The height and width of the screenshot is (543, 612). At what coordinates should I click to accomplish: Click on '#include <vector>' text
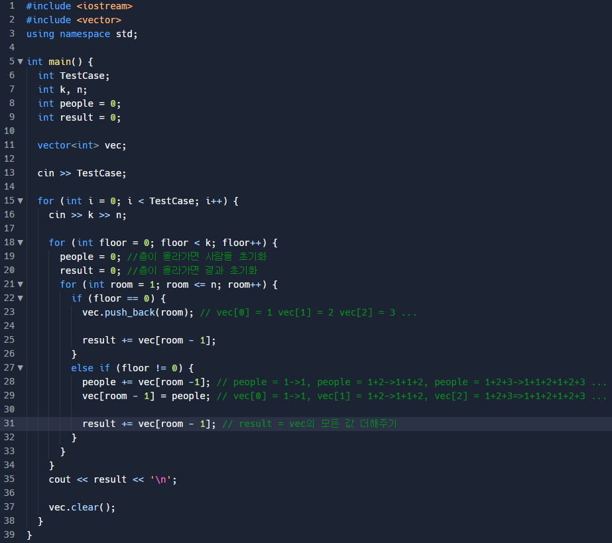[74, 20]
